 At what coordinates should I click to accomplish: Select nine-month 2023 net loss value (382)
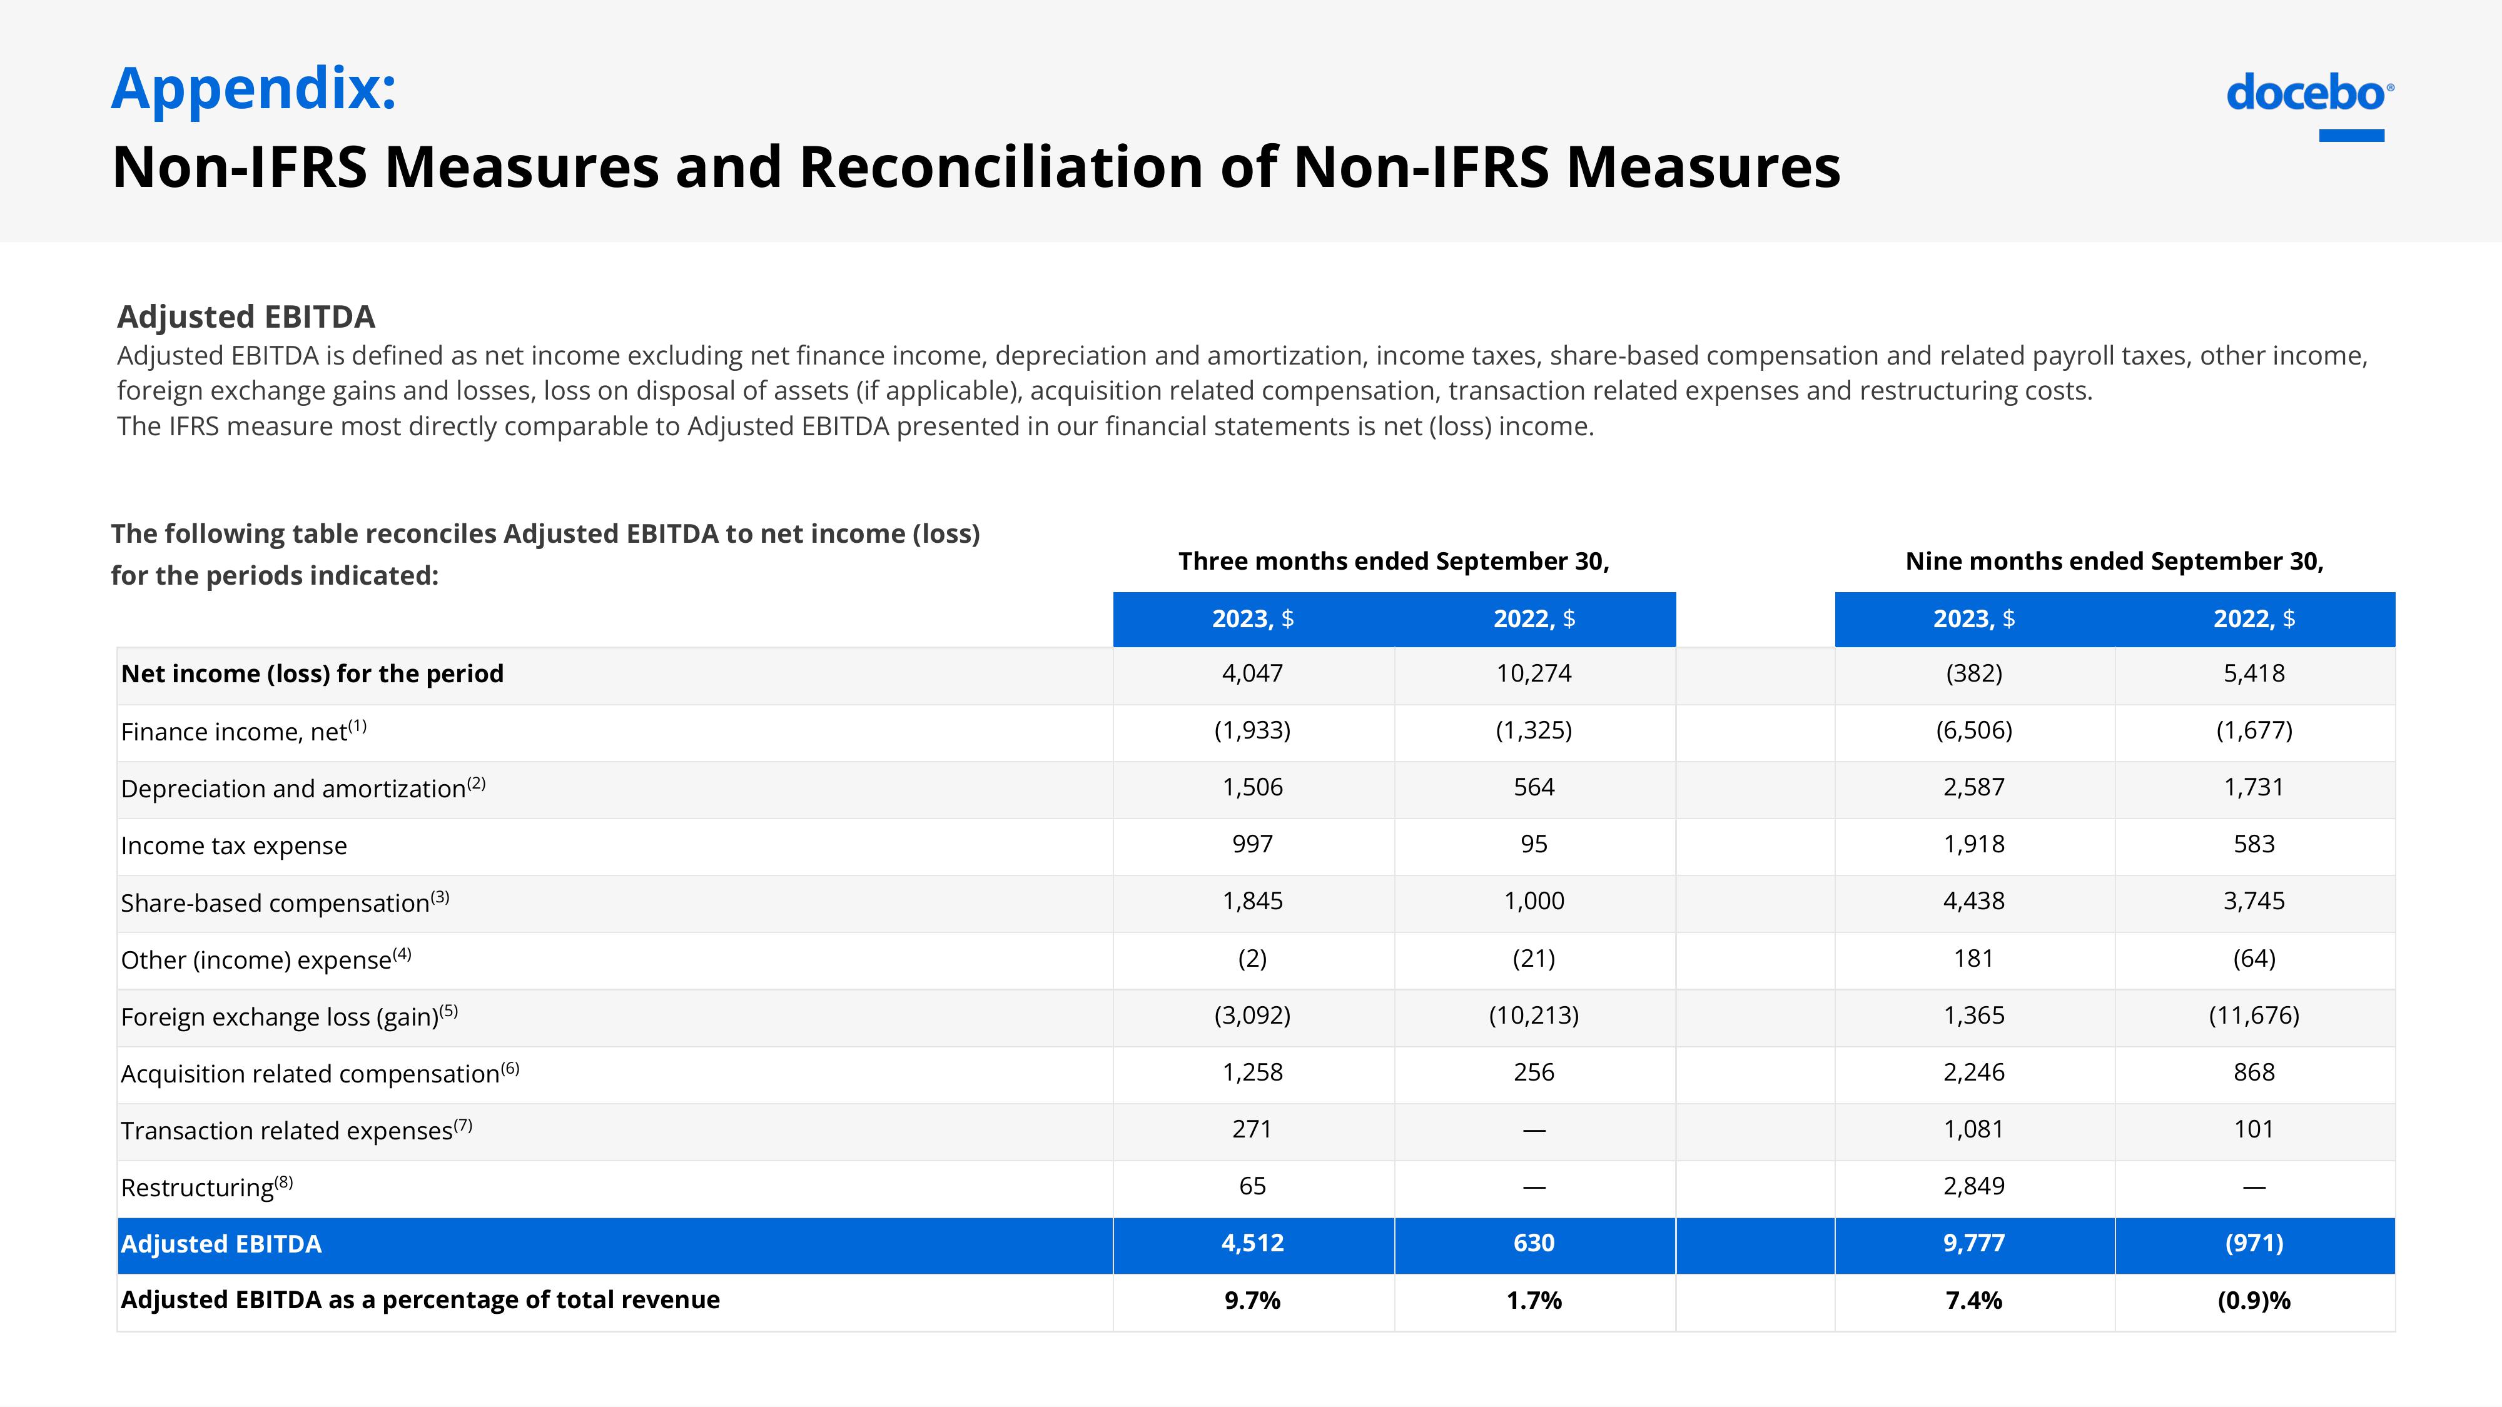[x=1973, y=673]
